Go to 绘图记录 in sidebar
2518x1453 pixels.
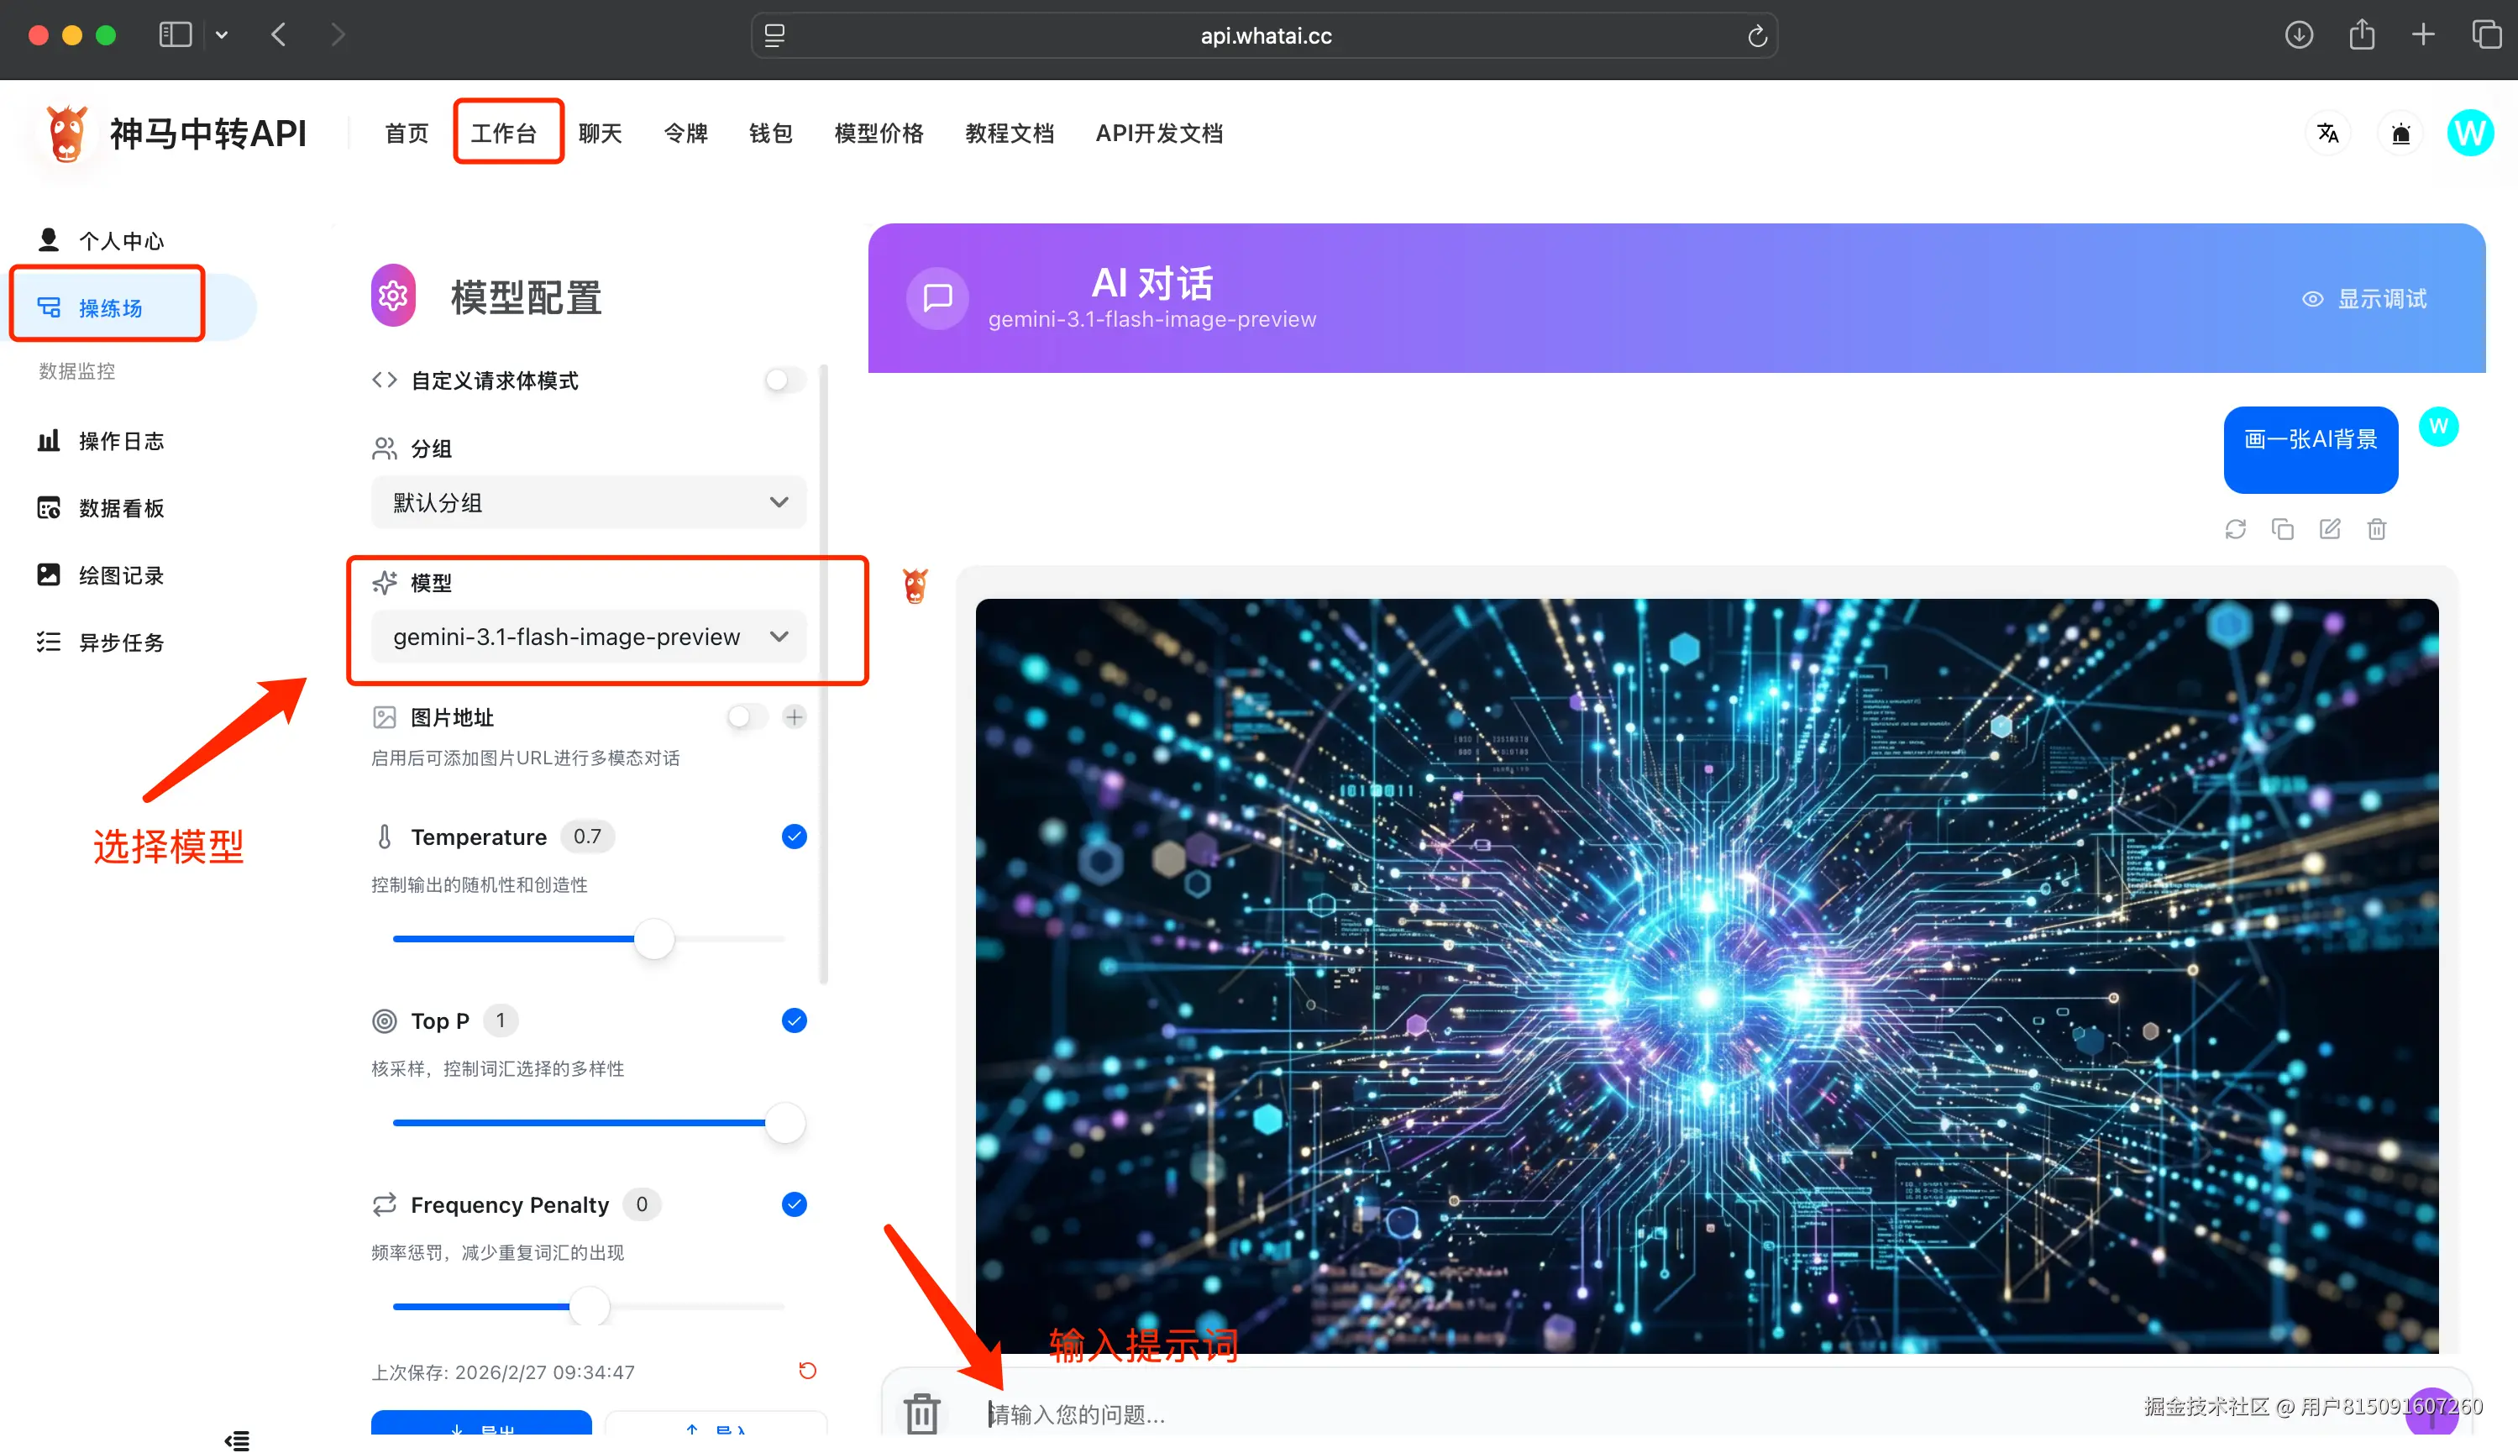(120, 574)
